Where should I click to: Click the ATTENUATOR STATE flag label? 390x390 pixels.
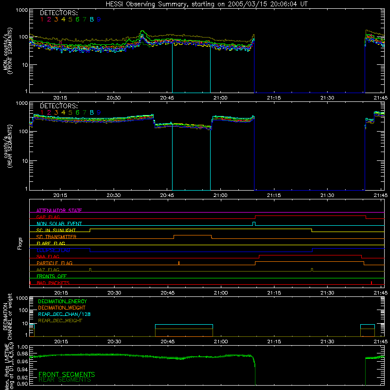click(x=59, y=211)
